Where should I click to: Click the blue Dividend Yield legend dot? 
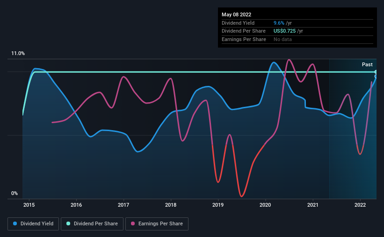tap(15, 223)
